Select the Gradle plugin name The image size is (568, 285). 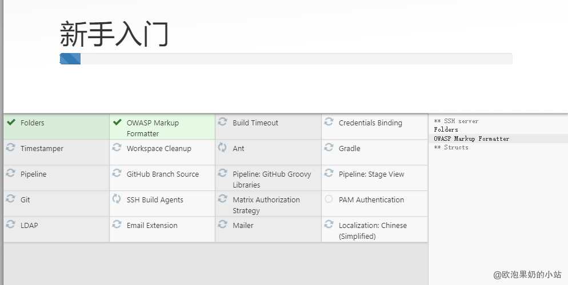(x=350, y=148)
